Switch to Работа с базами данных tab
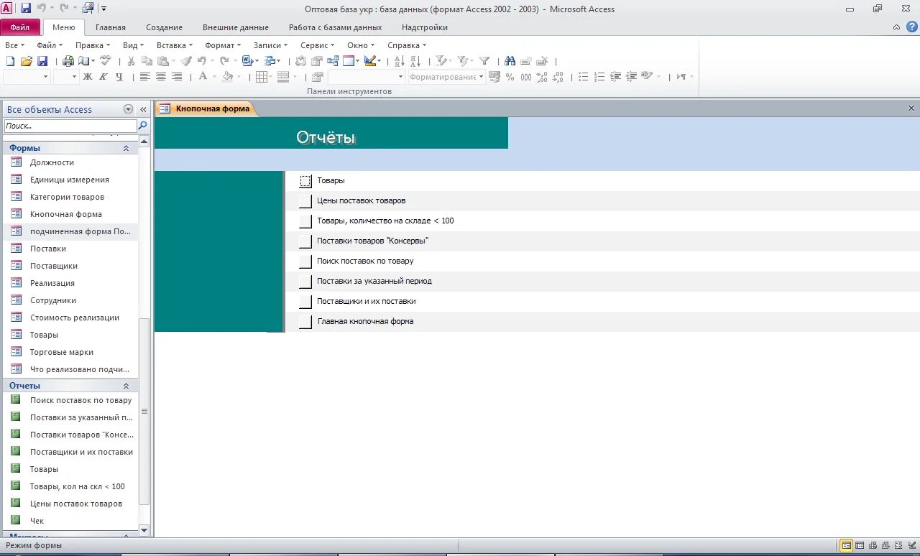920x556 pixels. click(336, 27)
